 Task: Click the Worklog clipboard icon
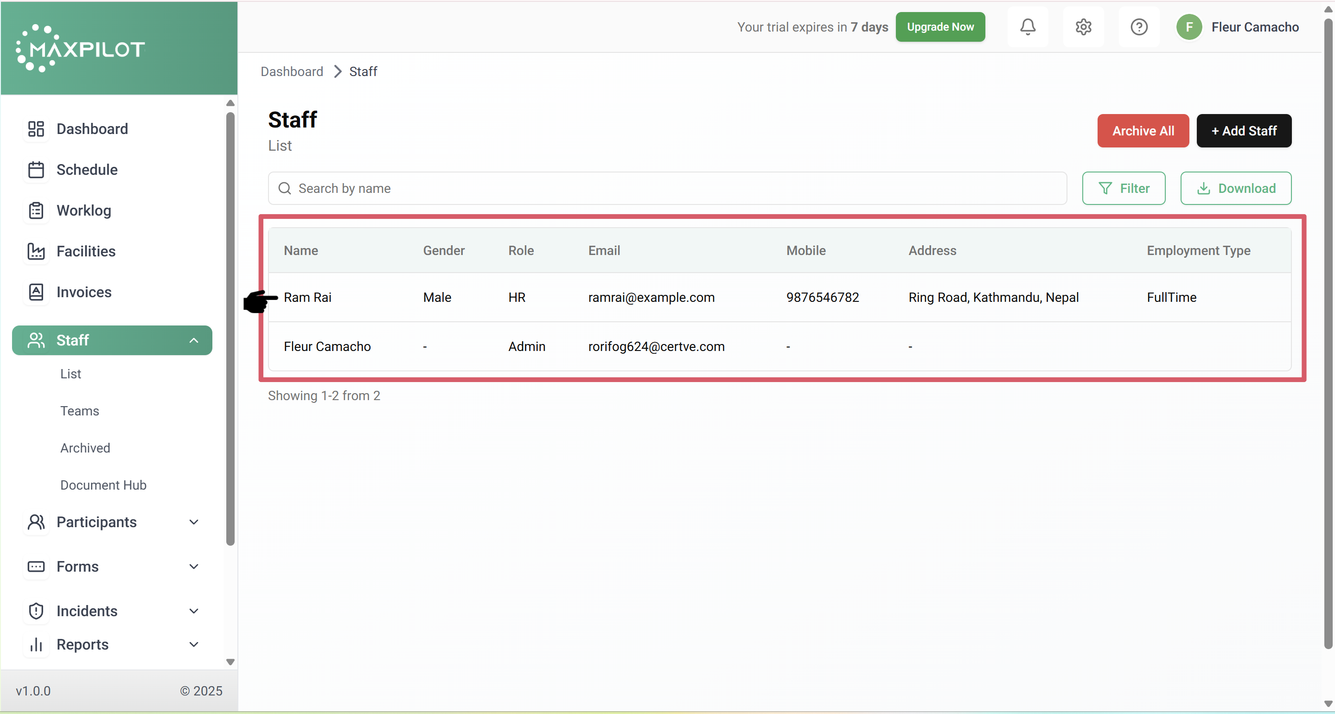coord(36,210)
